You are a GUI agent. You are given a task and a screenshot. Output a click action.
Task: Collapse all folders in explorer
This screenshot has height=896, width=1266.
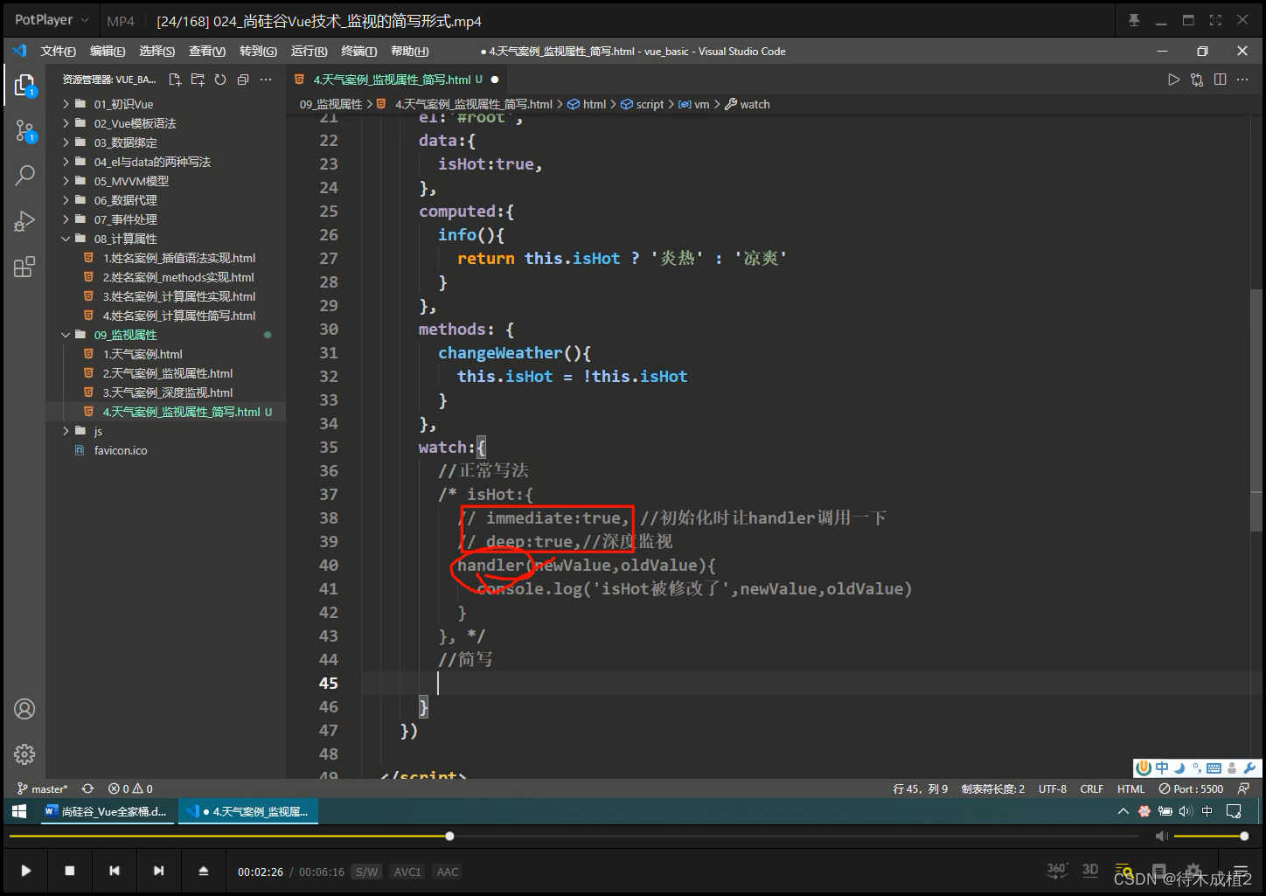[243, 80]
